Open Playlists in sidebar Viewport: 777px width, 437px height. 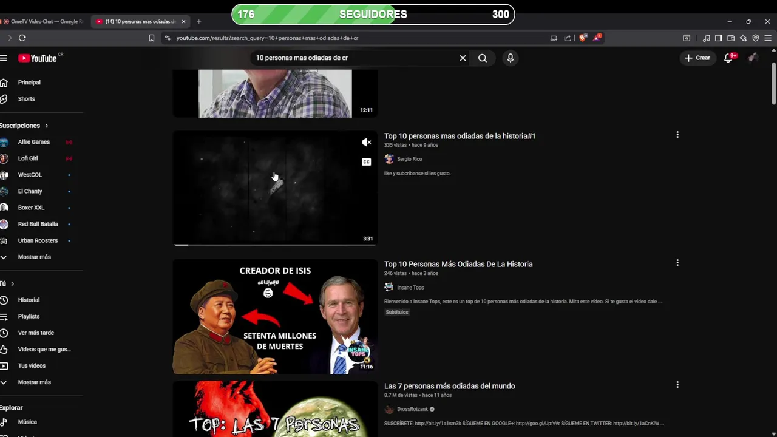click(29, 316)
